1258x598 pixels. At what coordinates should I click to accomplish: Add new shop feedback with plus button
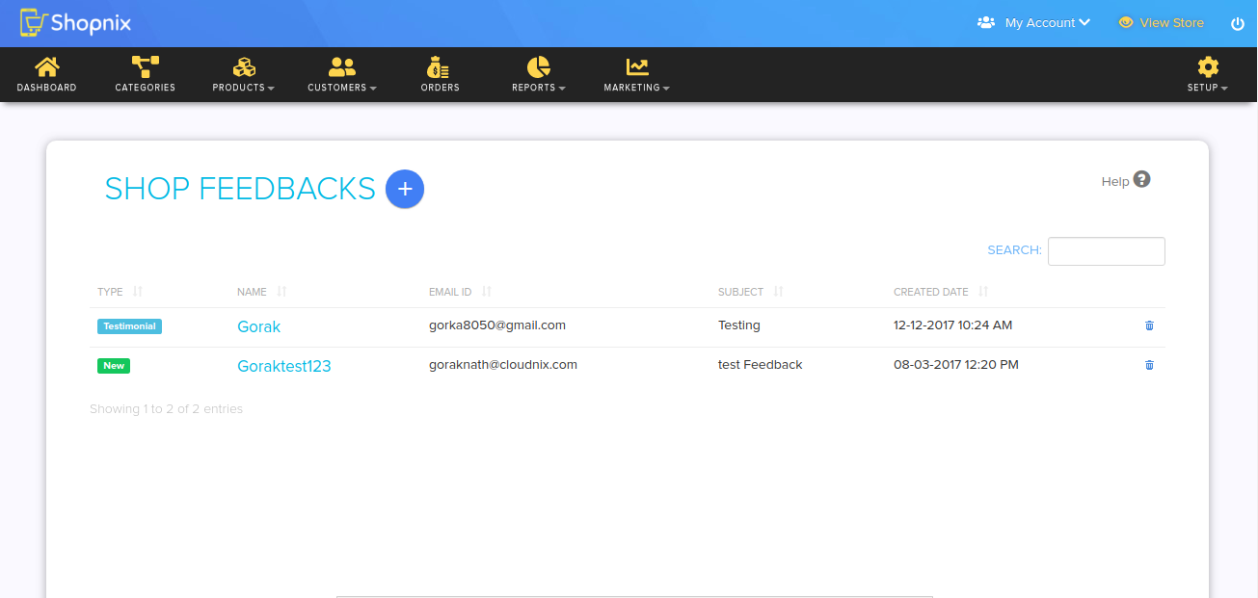[405, 189]
